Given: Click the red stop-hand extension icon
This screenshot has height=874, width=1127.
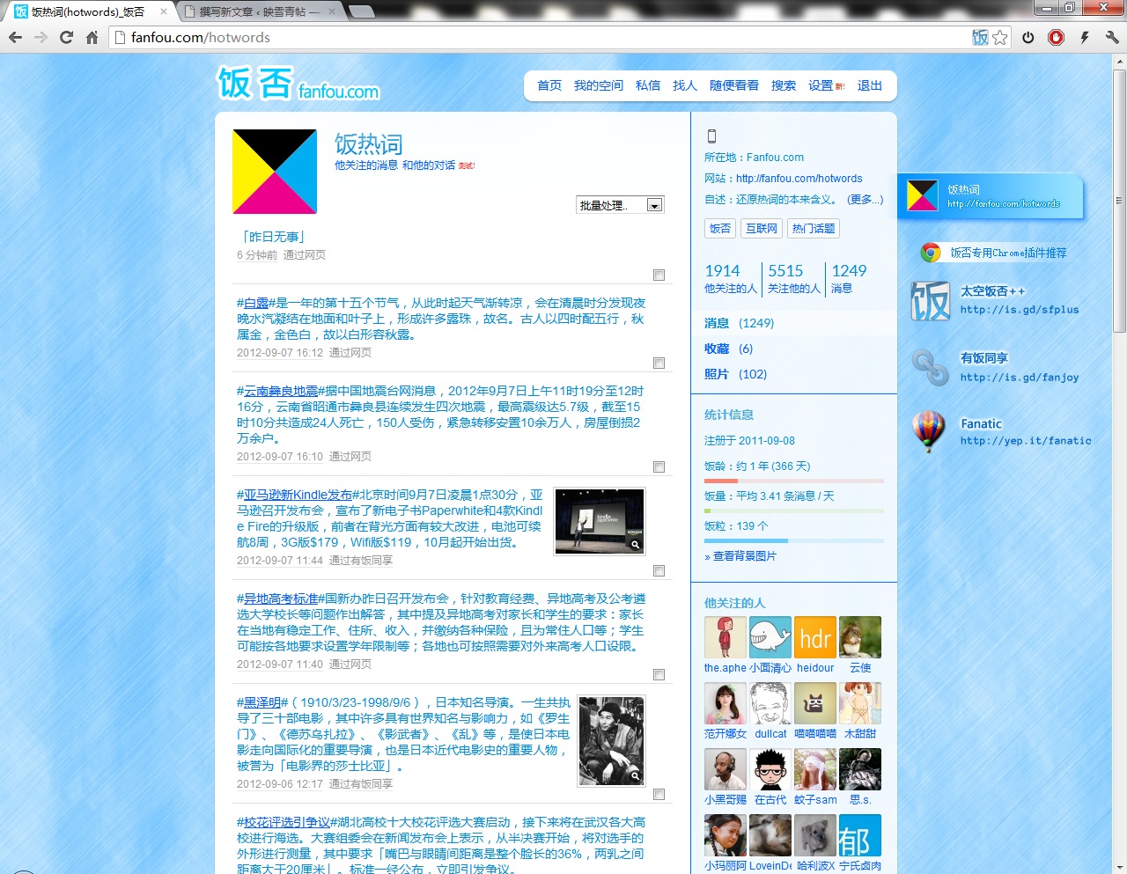Looking at the screenshot, I should (1057, 37).
